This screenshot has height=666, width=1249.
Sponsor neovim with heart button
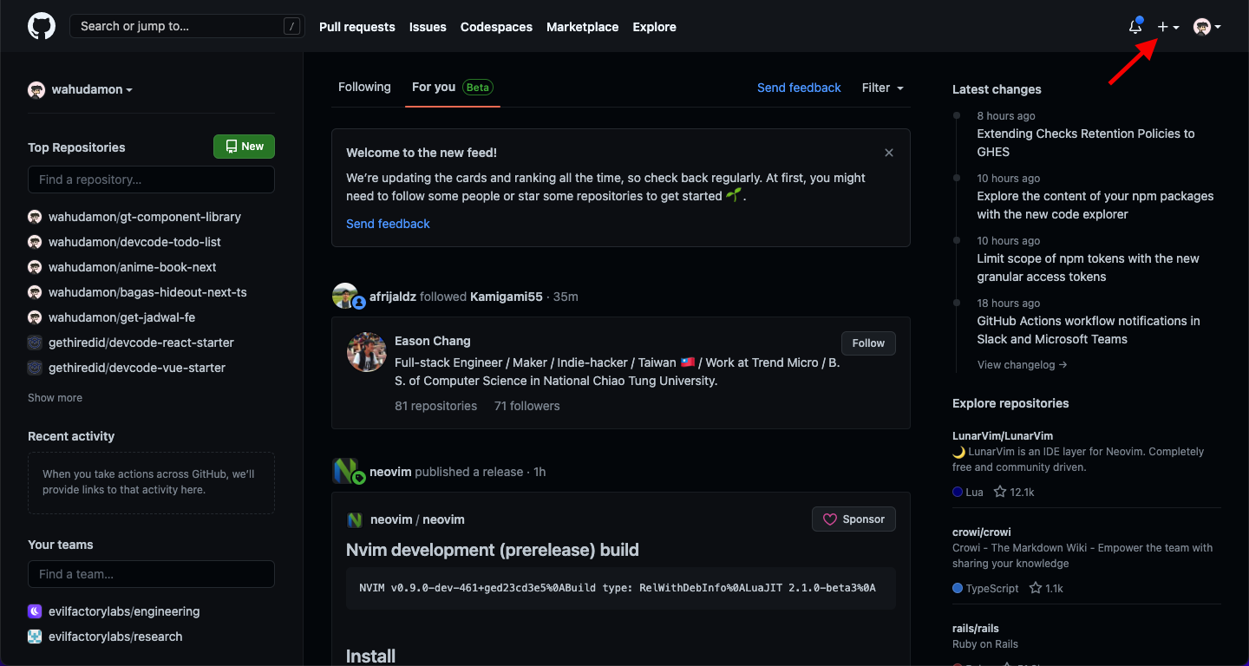(853, 519)
